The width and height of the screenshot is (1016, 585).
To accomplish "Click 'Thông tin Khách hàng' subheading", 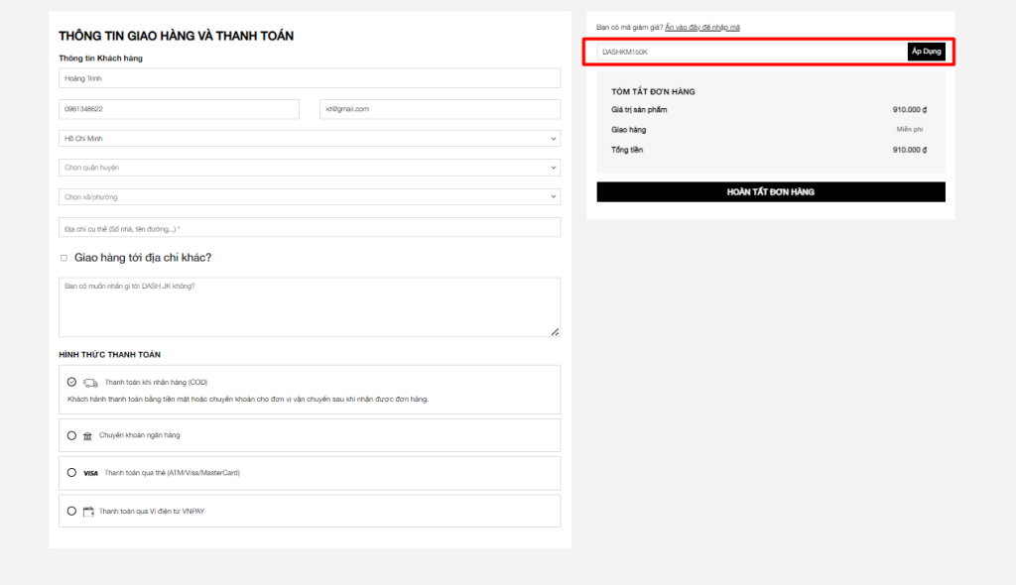I will 100,58.
